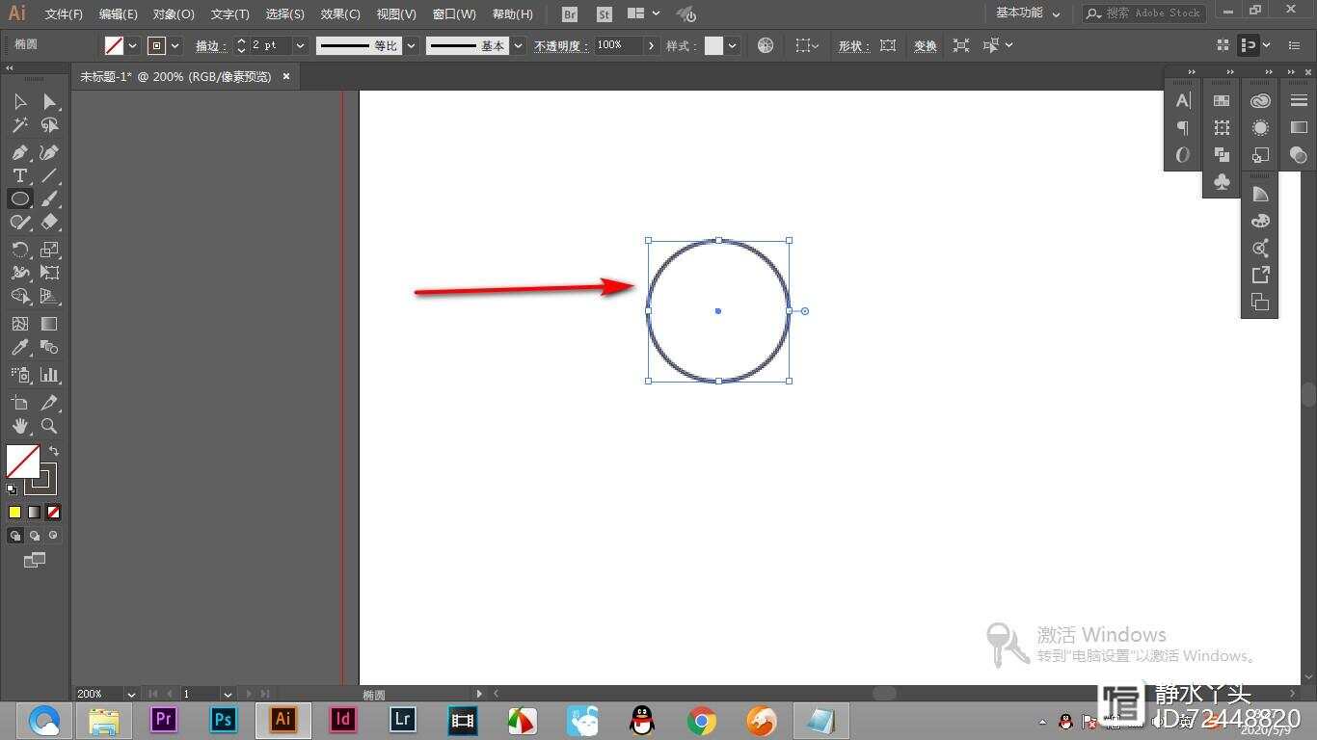Screen dimensions: 1317x740
Task: Choose the Magic Wand tool
Action: point(19,125)
